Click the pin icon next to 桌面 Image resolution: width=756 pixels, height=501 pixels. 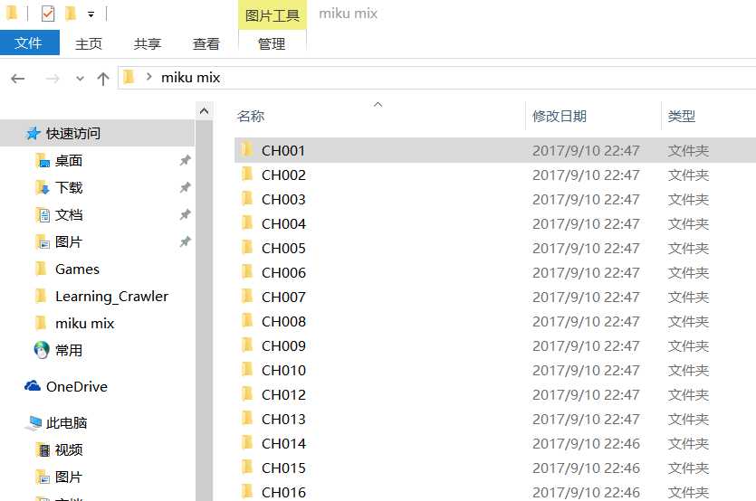click(185, 160)
